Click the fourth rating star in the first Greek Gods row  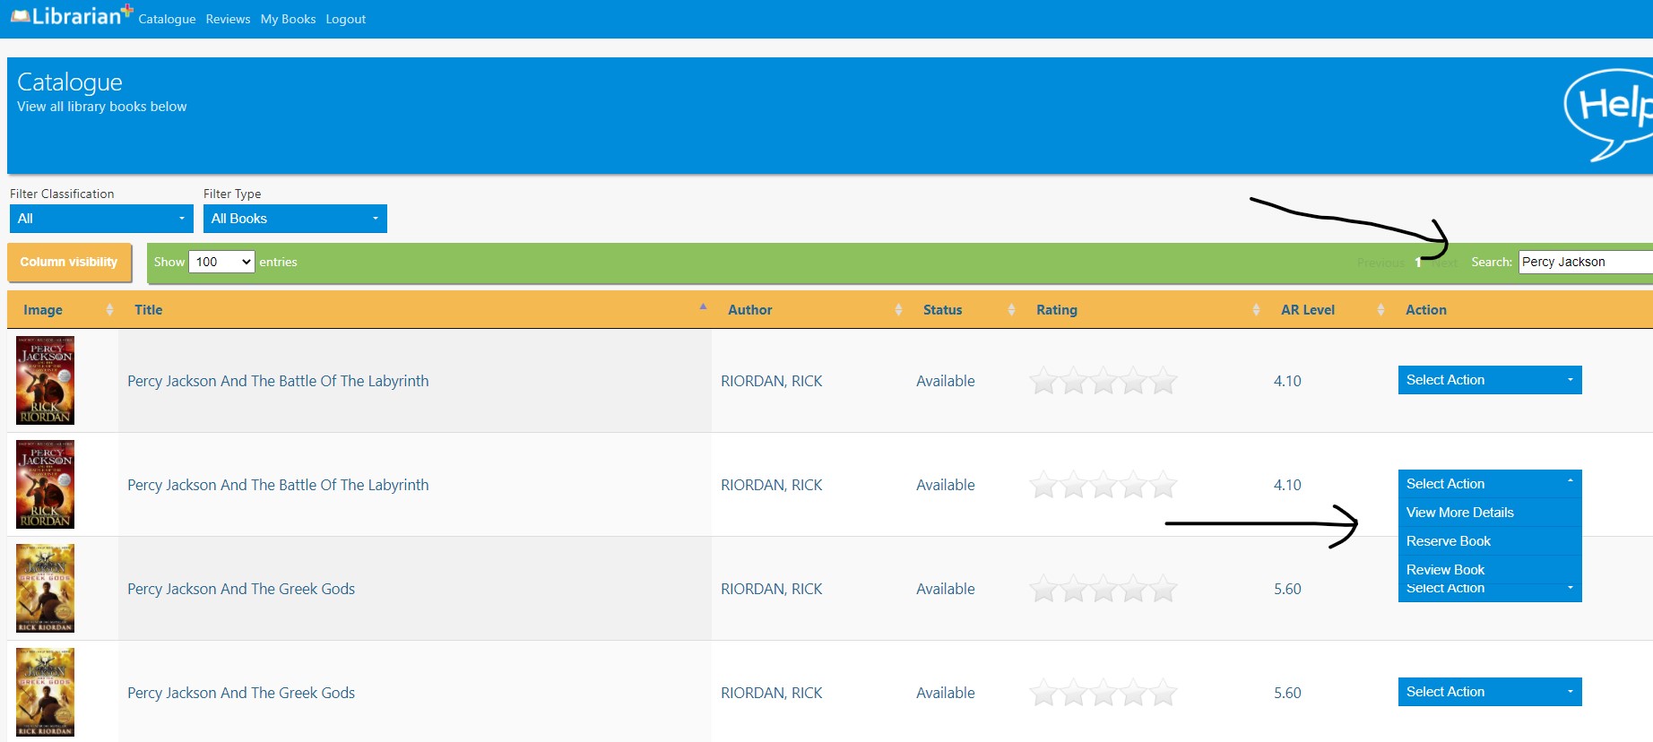(1134, 589)
